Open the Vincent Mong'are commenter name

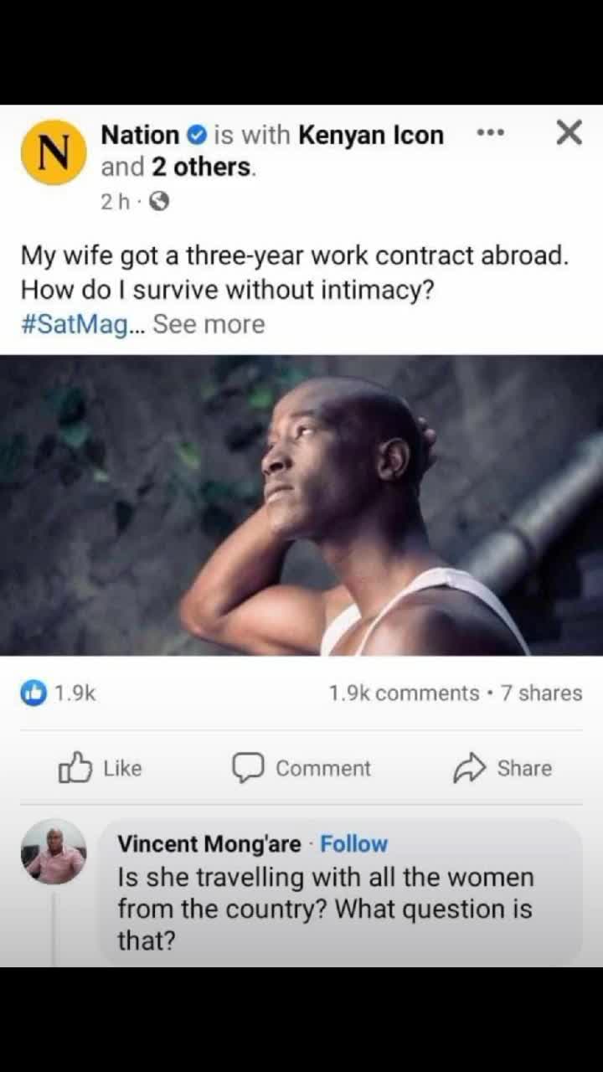pos(209,844)
